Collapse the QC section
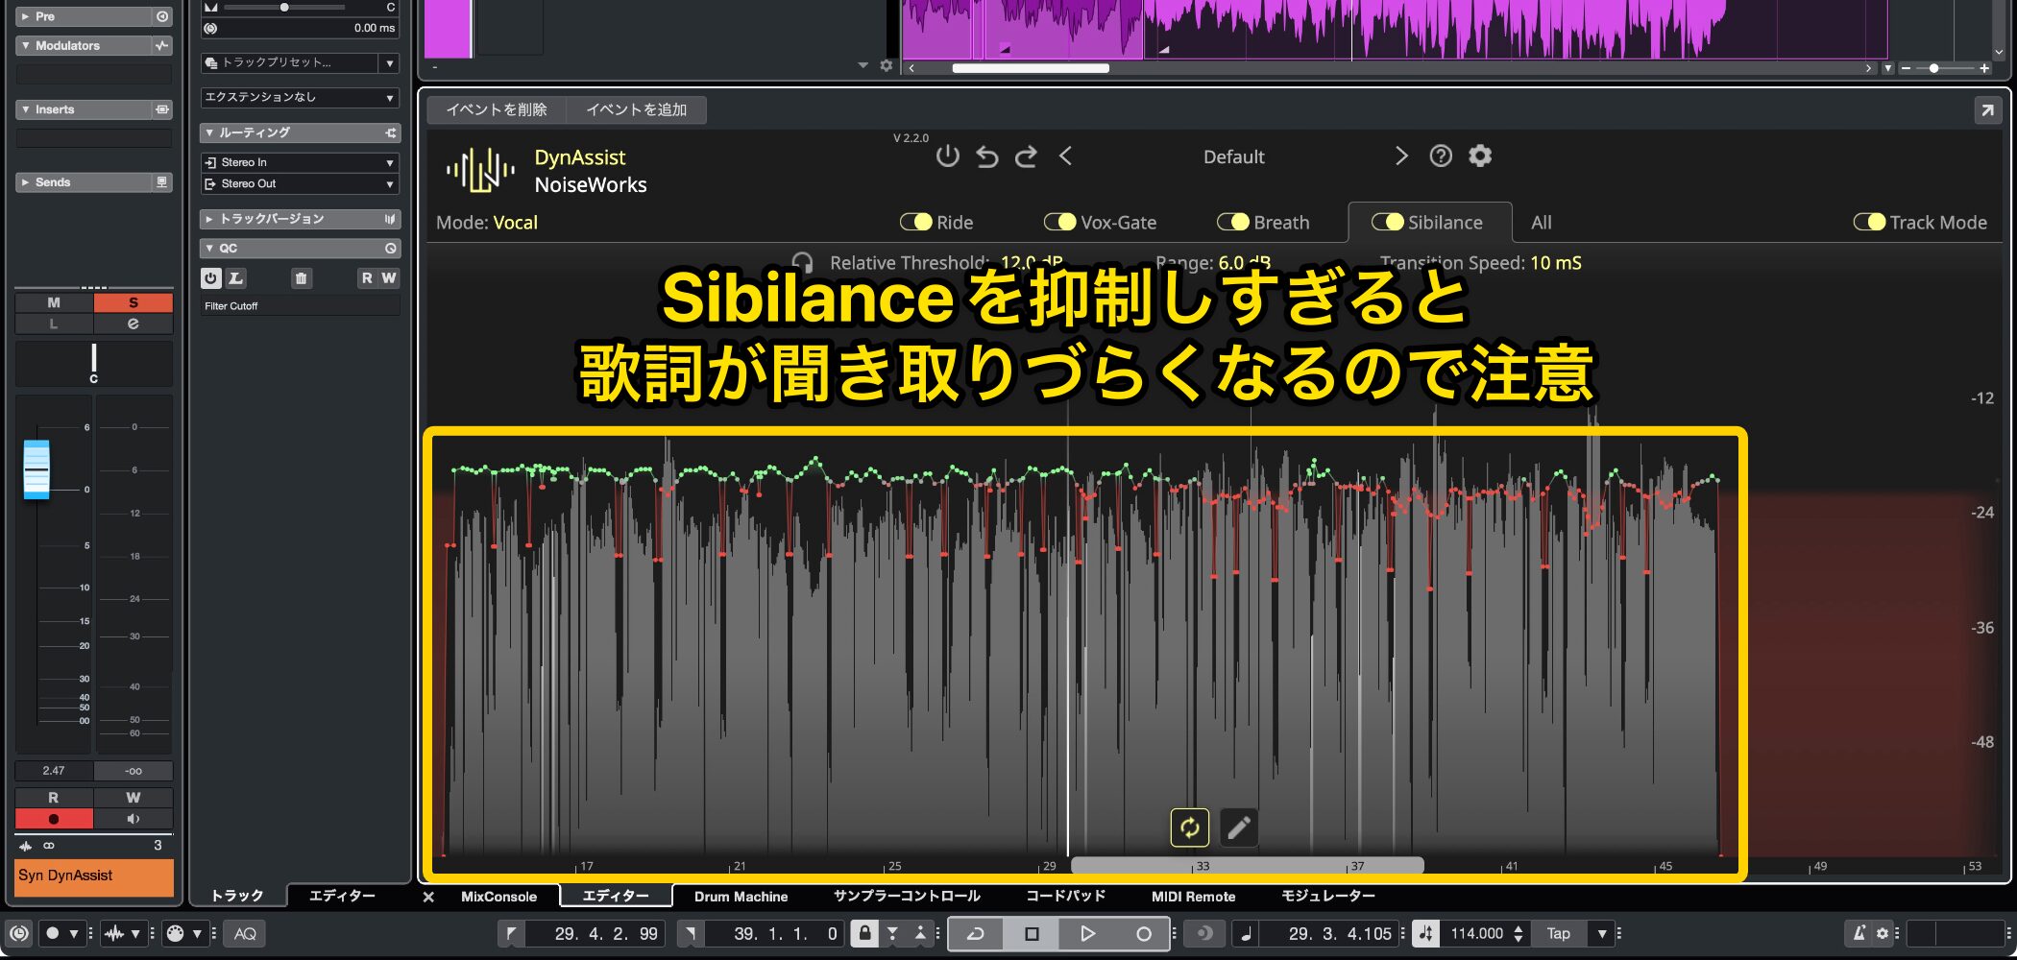The width and height of the screenshot is (2017, 960). tap(209, 249)
